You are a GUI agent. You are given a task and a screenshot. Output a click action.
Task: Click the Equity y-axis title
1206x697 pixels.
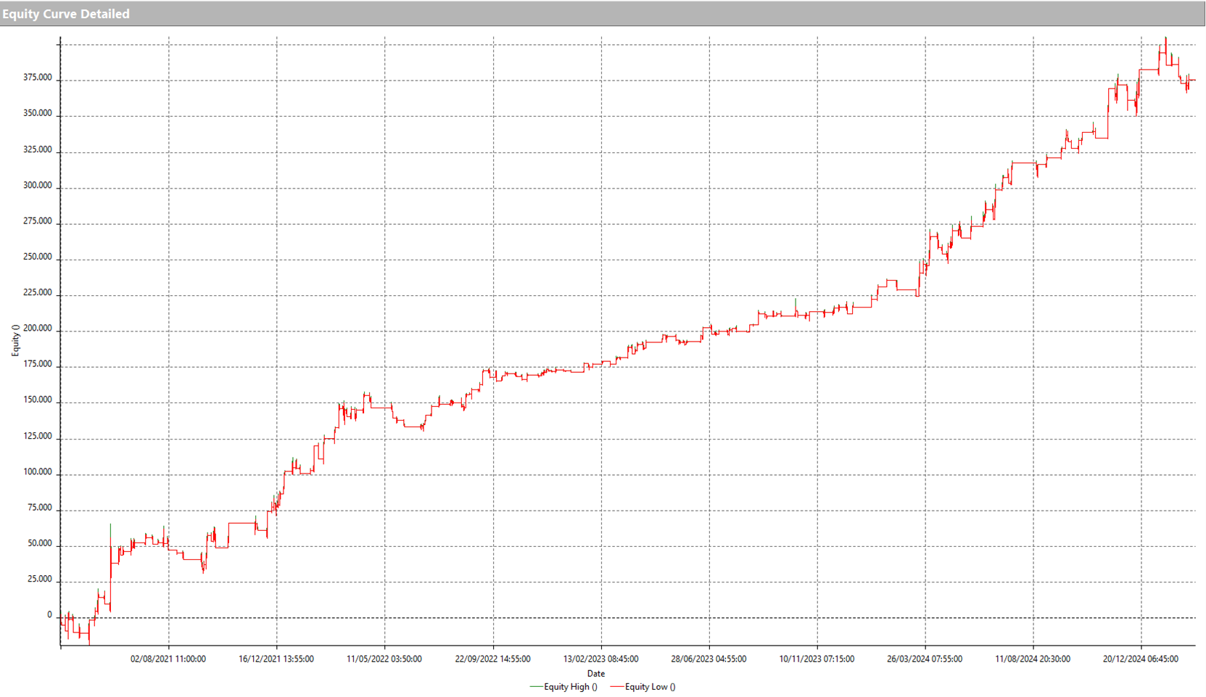tap(15, 340)
